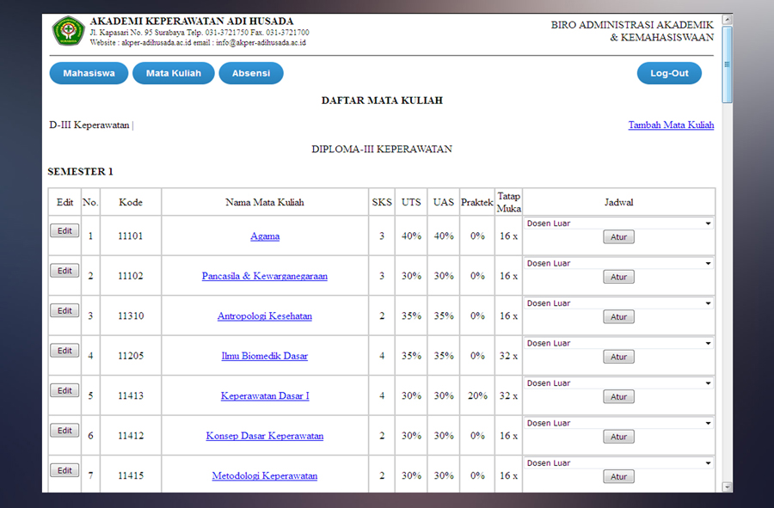Click Atur for Ilmu Biomedik Dasar
Screen dimensions: 774x508
(618, 358)
